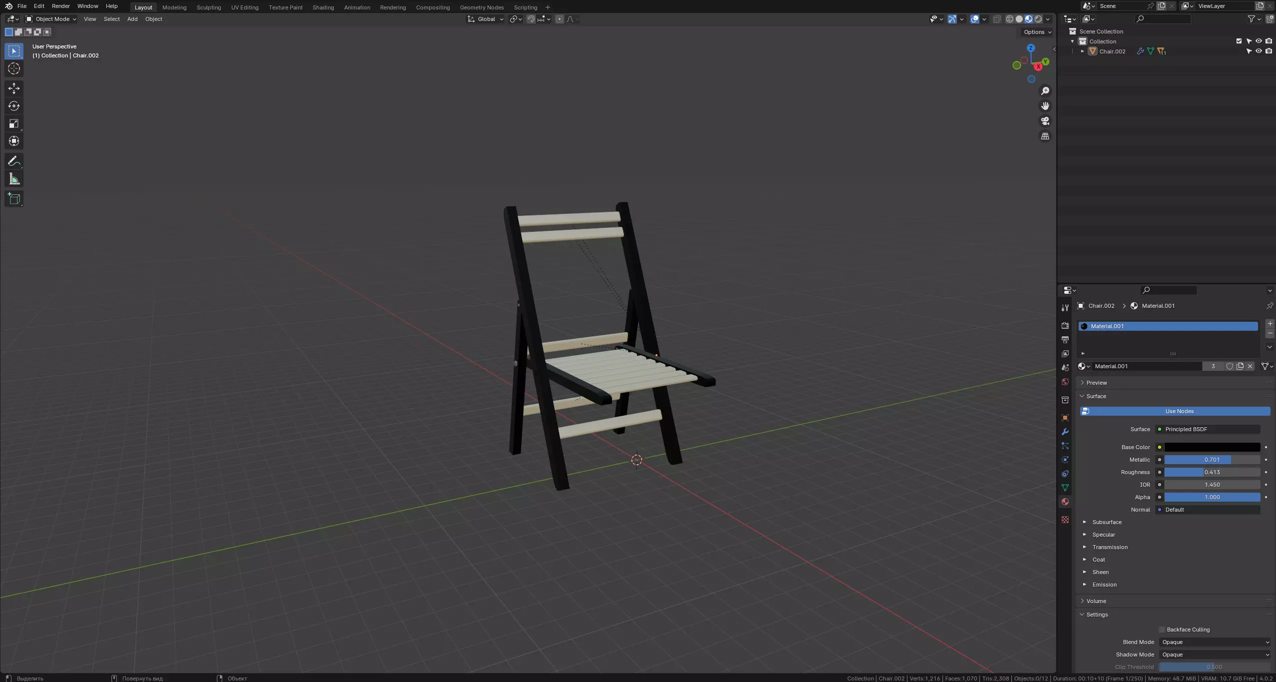Open the Tool properties tab
Viewport: 1276px width, 682px height.
[x=1065, y=308]
